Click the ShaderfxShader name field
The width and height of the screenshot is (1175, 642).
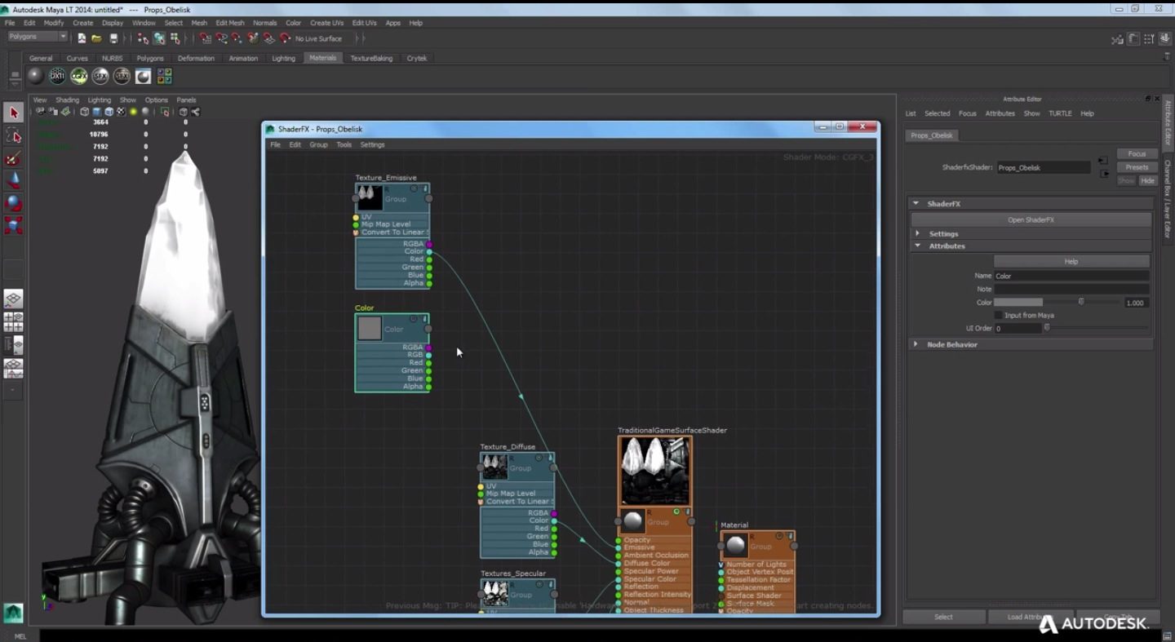(x=1043, y=167)
